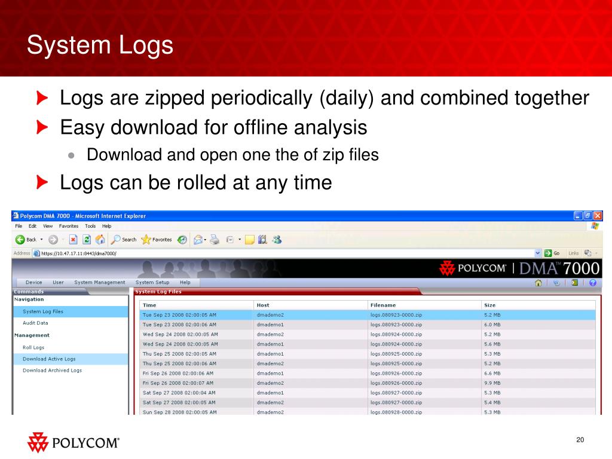Screen dimensions: 612x459
Task: Open the System Setup menu
Action: coord(152,282)
